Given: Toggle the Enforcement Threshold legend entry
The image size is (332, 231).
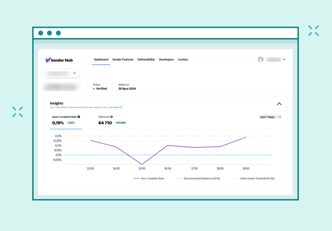Looking at the screenshot, I should (x=254, y=178).
